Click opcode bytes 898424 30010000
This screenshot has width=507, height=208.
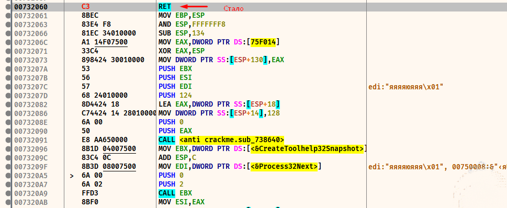113,60
